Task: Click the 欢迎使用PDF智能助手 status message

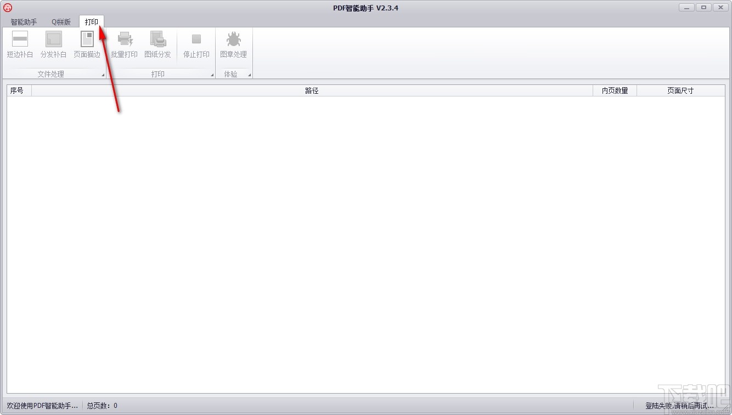Action: click(x=41, y=406)
